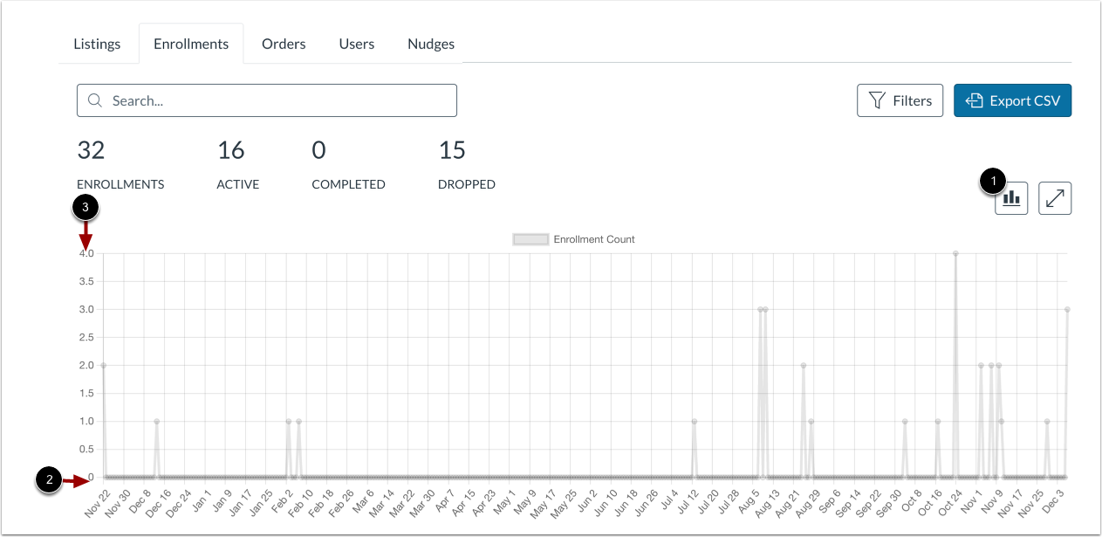Open the Nudges tab

point(430,43)
